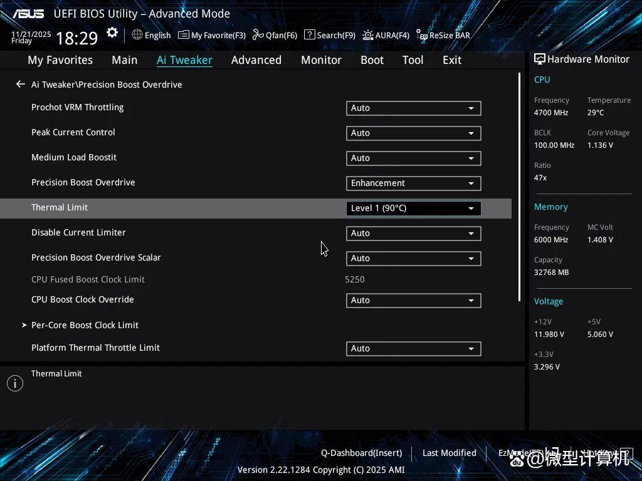
Task: Open Precision Boost Overdrive Enhancement dropdown
Action: click(x=414, y=184)
